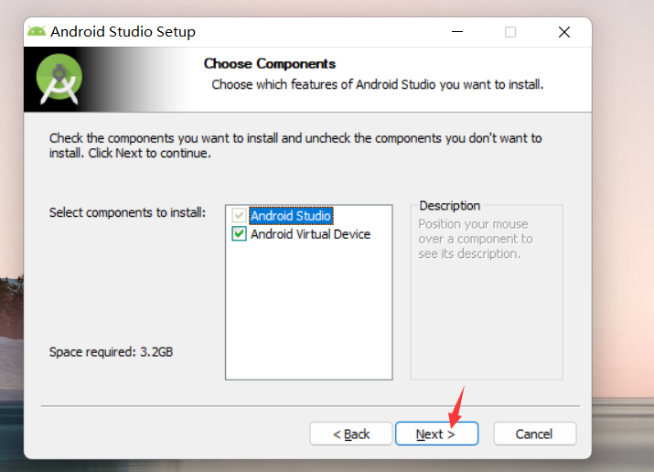Go back with the < Back button
The image size is (654, 472).
tap(350, 434)
